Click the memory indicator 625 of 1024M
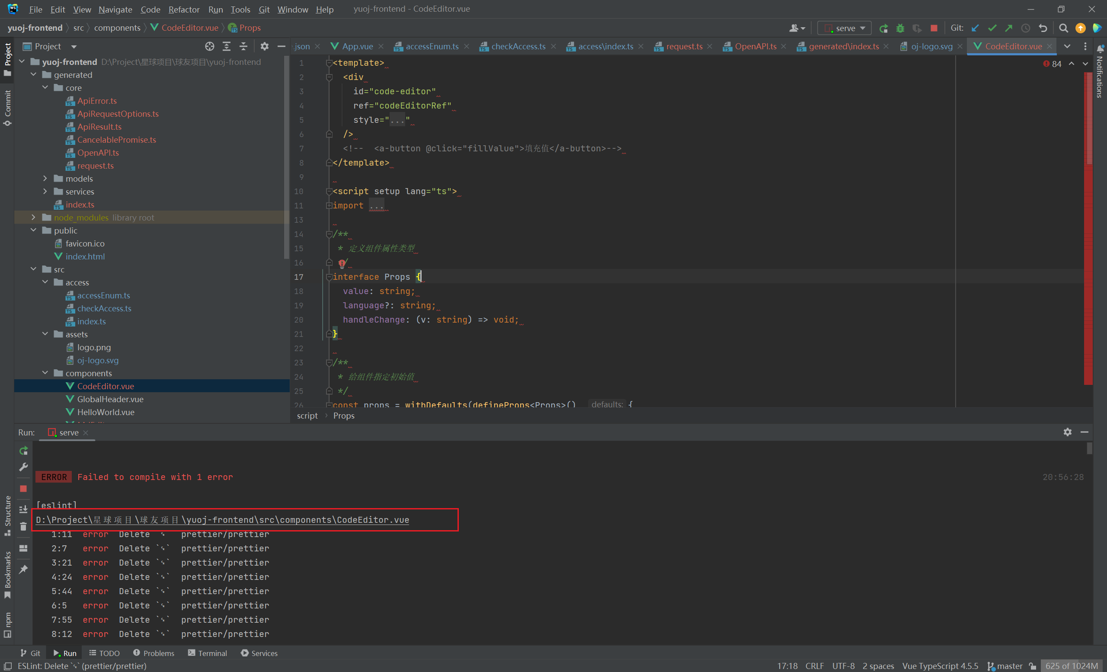 [x=1072, y=666]
